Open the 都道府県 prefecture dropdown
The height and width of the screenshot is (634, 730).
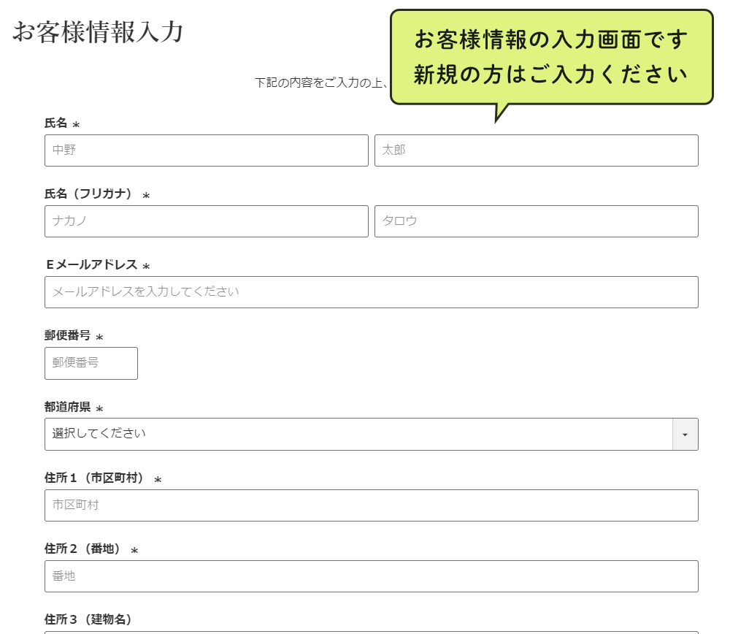point(365,434)
